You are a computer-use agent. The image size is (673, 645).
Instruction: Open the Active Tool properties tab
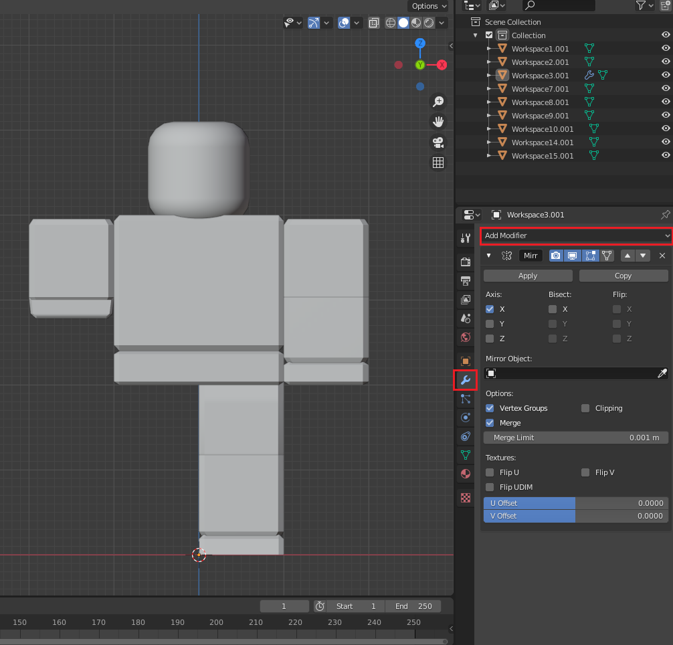(x=465, y=238)
